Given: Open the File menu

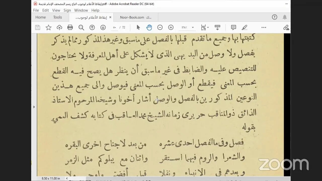Looking at the screenshot, I should coord(36,10).
